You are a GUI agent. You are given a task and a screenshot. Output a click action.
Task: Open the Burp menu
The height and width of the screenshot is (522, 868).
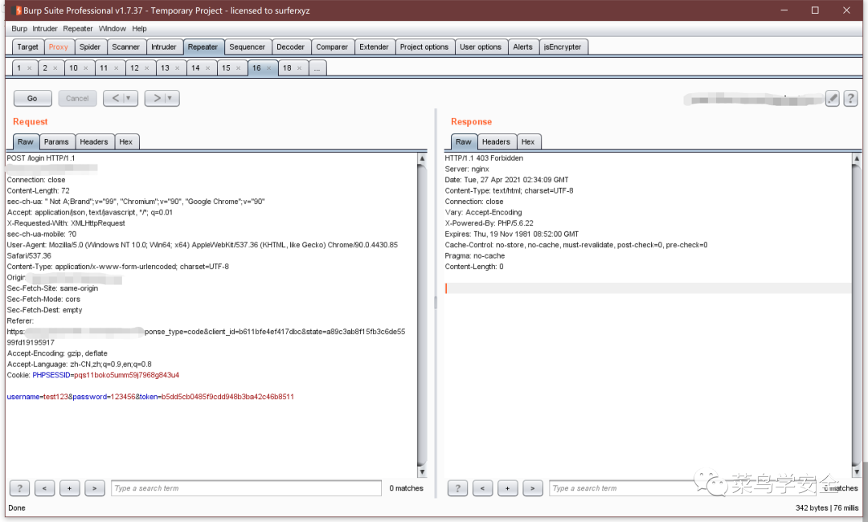tap(19, 29)
